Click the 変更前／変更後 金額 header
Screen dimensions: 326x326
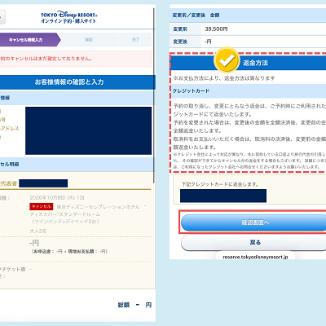196,15
